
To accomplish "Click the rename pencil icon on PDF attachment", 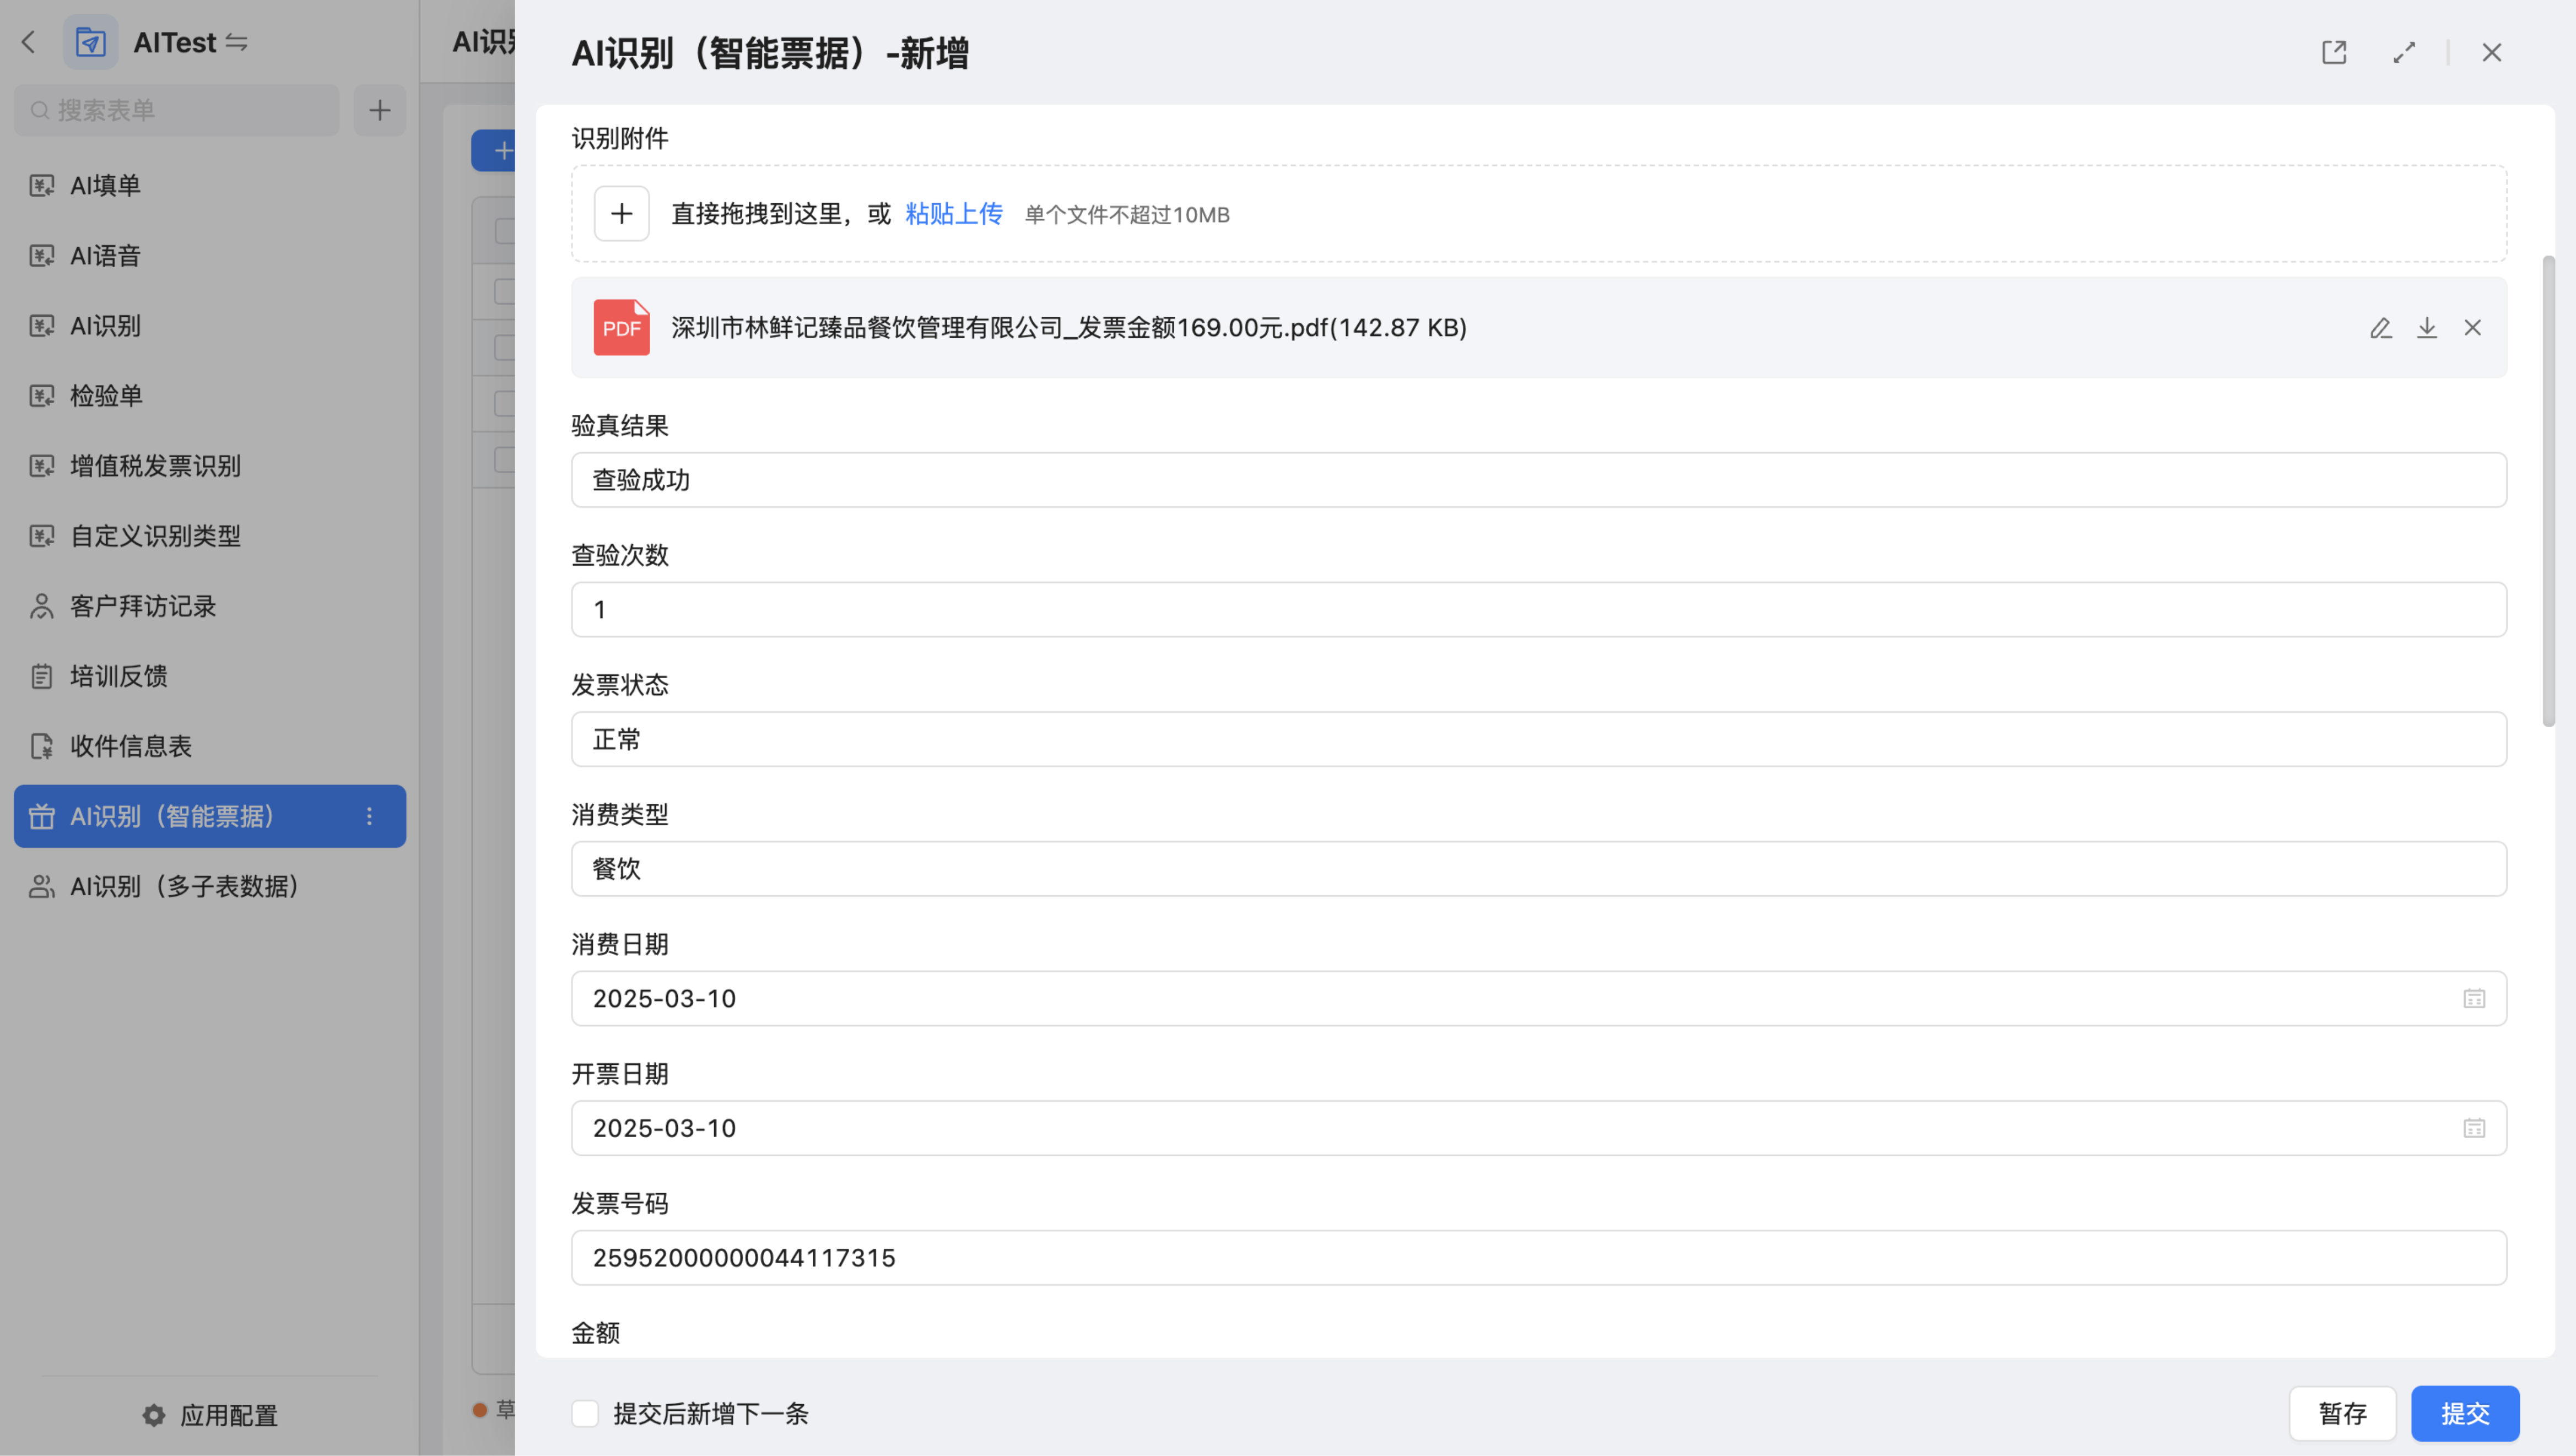I will pos(2380,328).
